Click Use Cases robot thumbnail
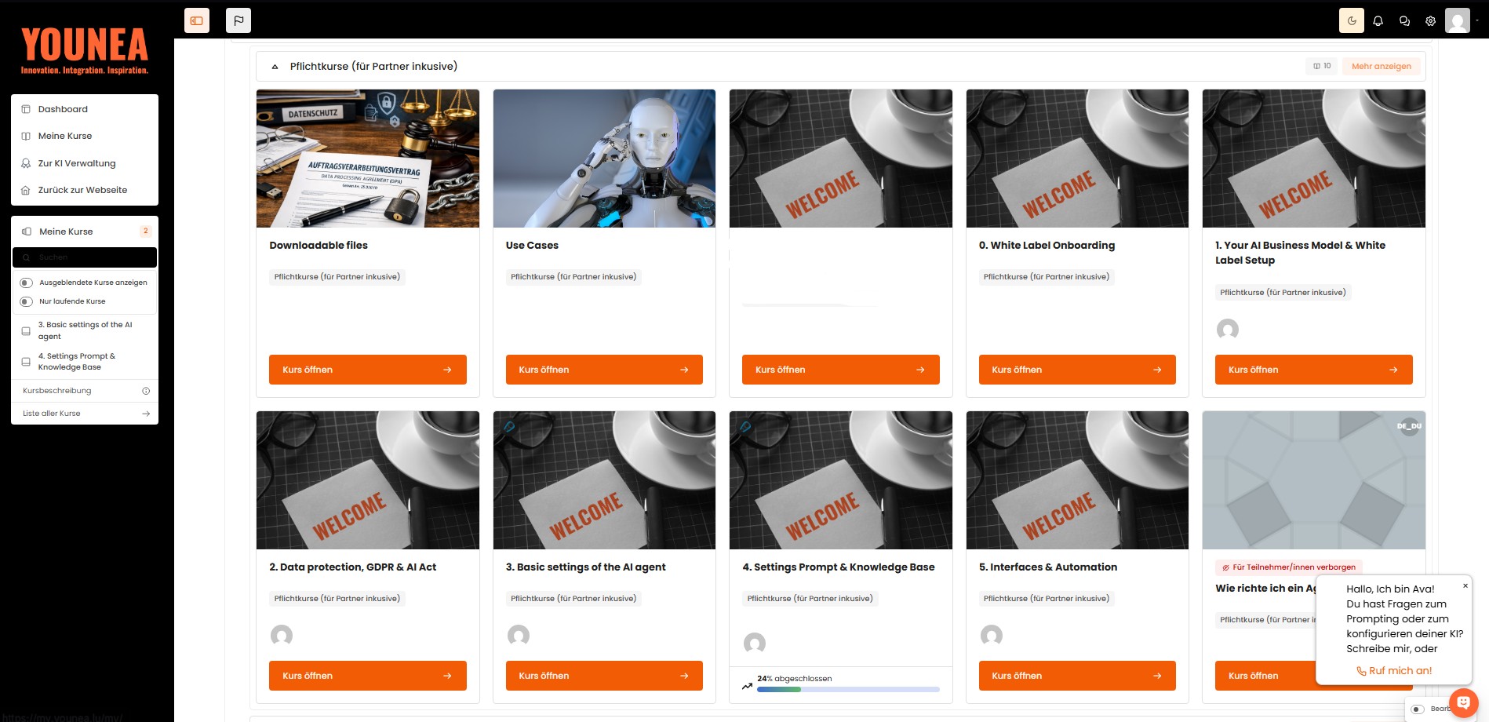Viewport: 1489px width, 722px height. pyautogui.click(x=604, y=159)
